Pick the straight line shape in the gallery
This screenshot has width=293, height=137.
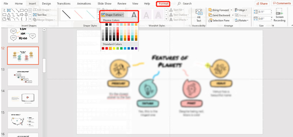(x=13, y=10)
